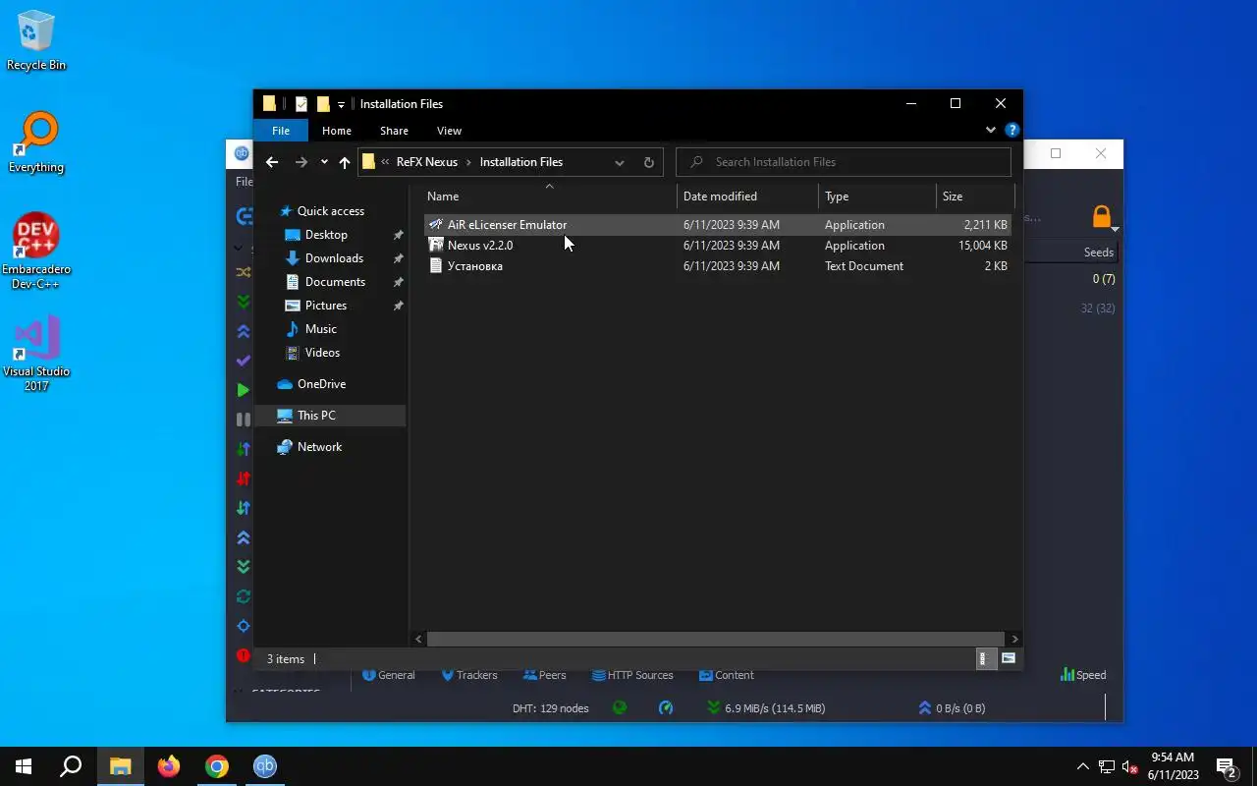1257x786 pixels.
Task: Filter qBittorrent by Paused icon
Action: pyautogui.click(x=243, y=420)
